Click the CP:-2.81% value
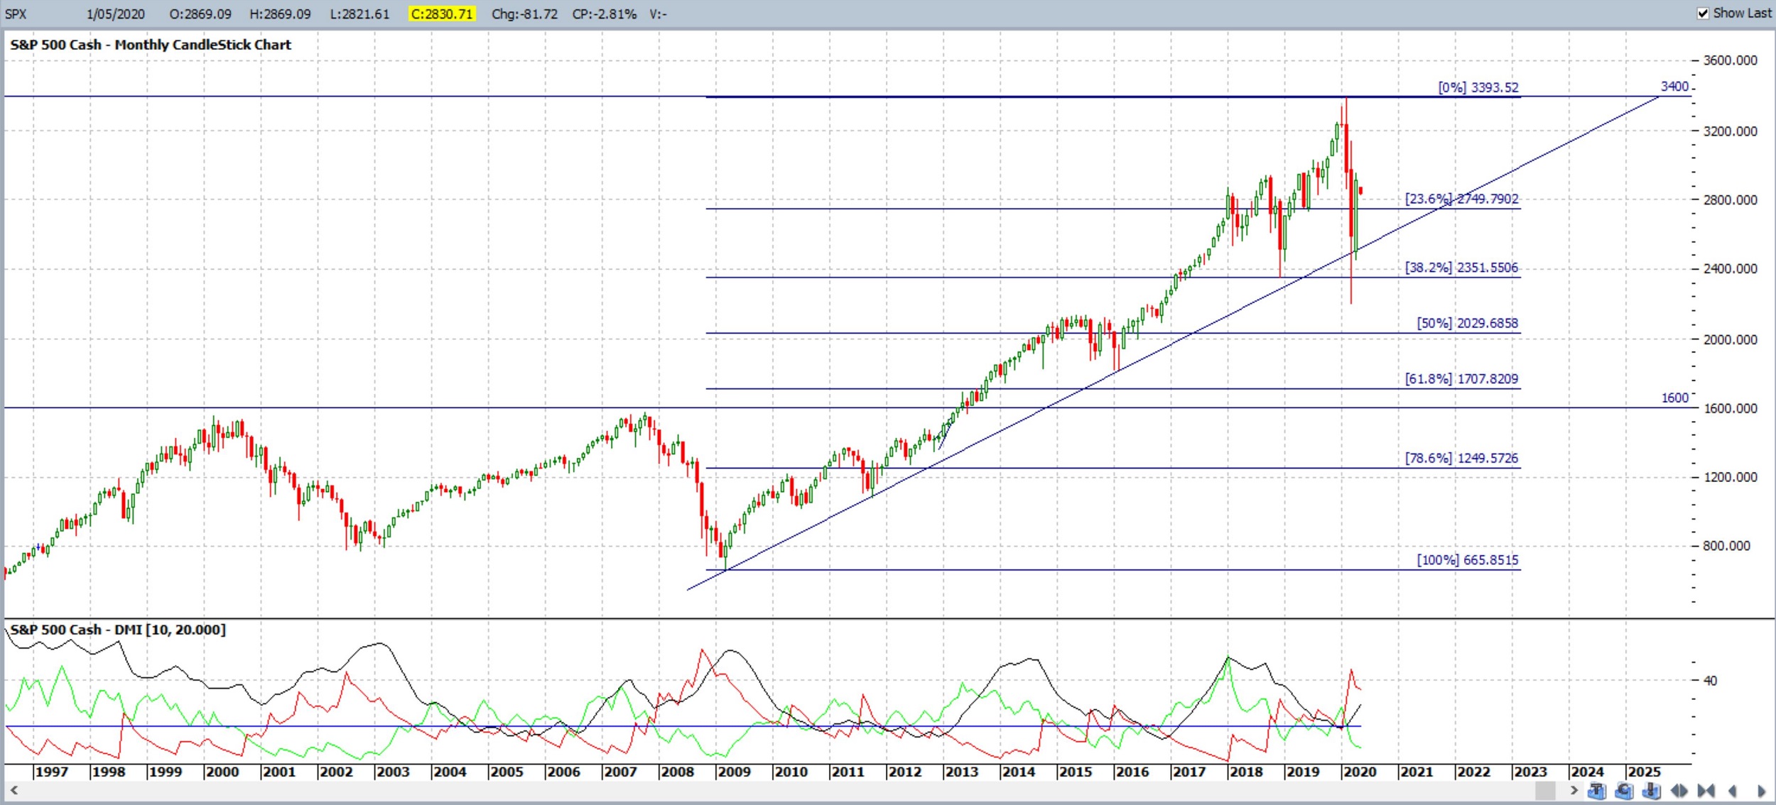Viewport: 1776px width, 805px height. (605, 14)
